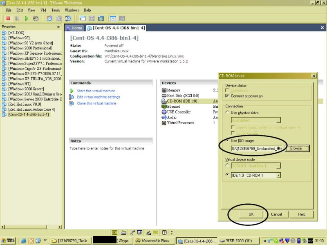The image size is (327, 245).
Task: Click the red Power Off toolbar icon
Action: 8,18
